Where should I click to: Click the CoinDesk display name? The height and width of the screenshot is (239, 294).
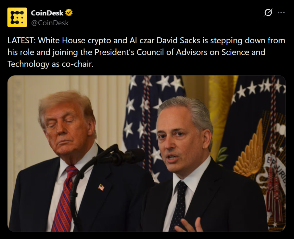(47, 13)
